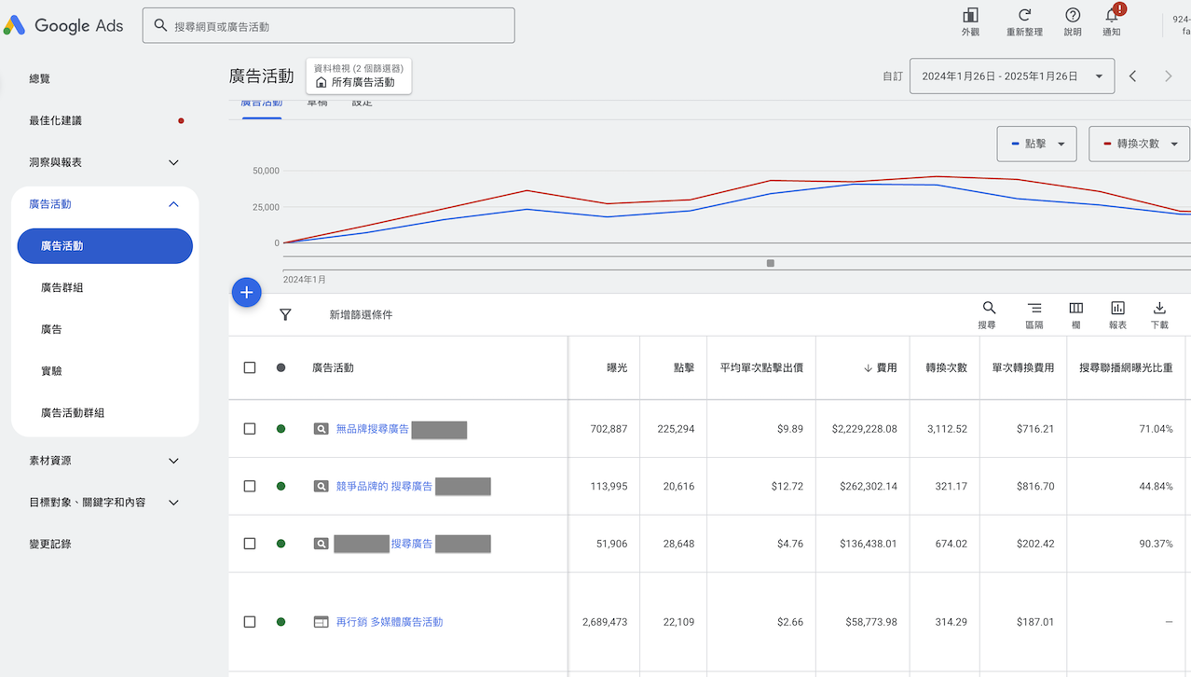
Task: Select the 再行銷 多媒體廣告活動 row checkbox
Action: point(250,622)
